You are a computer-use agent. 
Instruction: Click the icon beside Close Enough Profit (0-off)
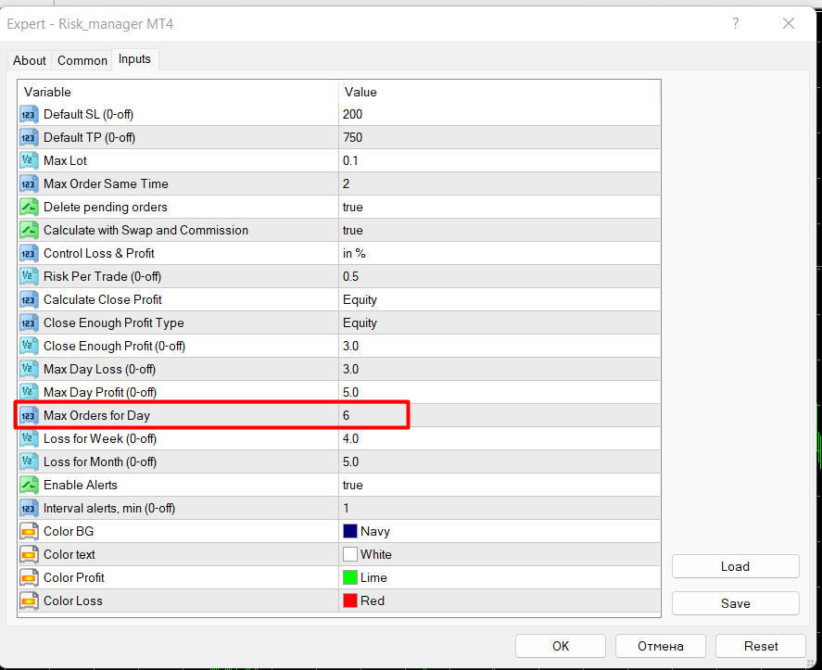[x=29, y=346]
